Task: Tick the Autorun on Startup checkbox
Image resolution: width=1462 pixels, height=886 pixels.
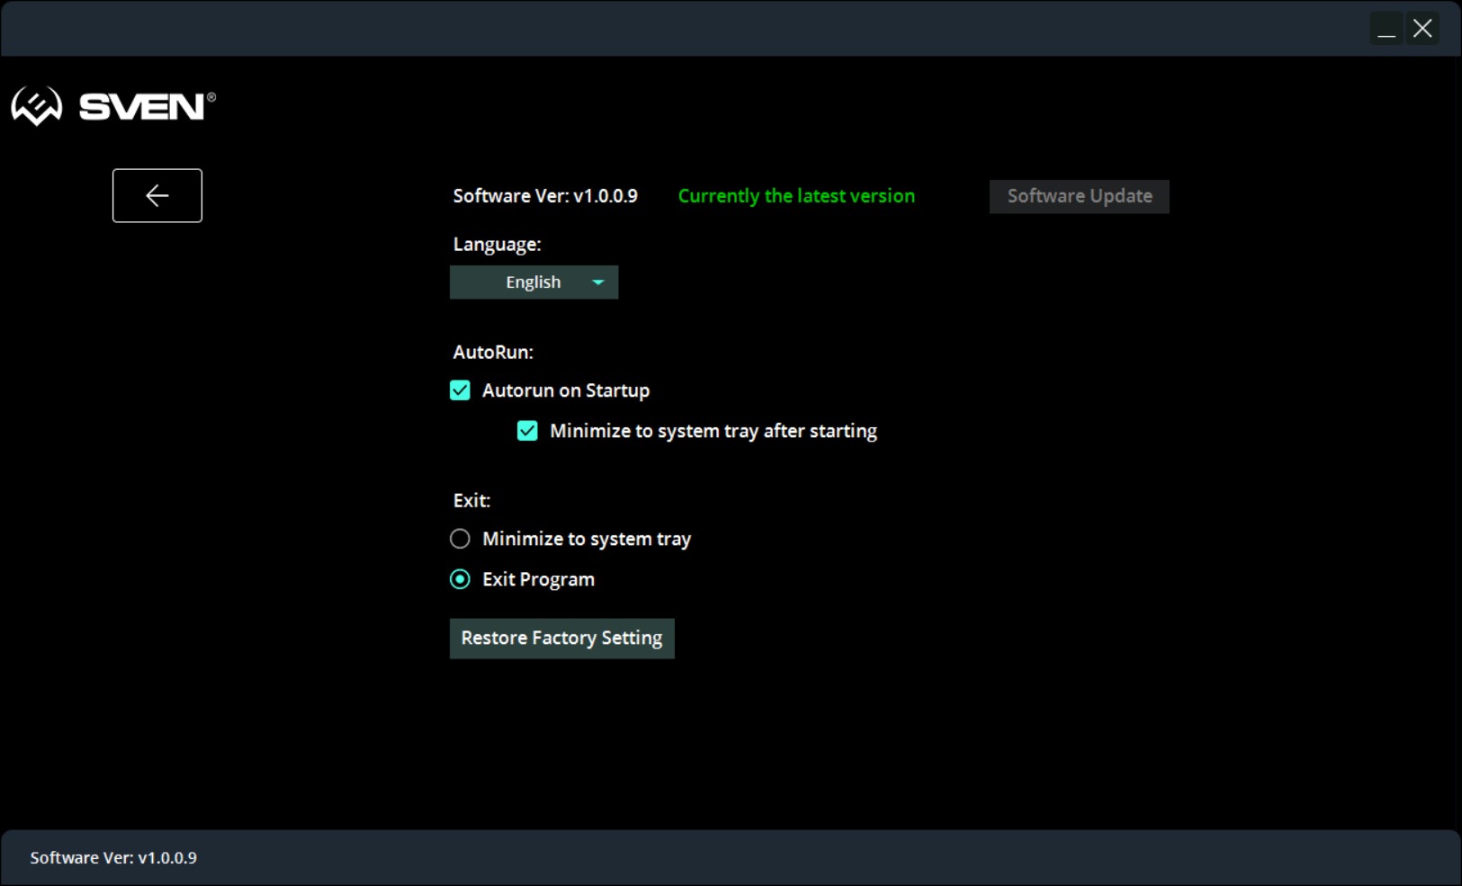Action: 460,390
